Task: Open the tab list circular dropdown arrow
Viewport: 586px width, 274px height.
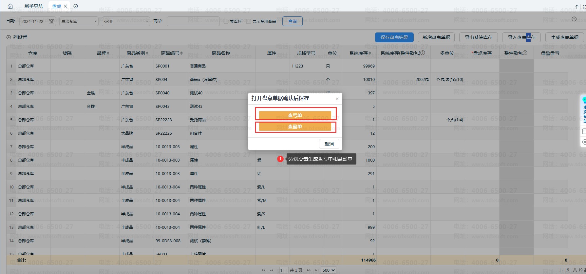Action: point(76,6)
